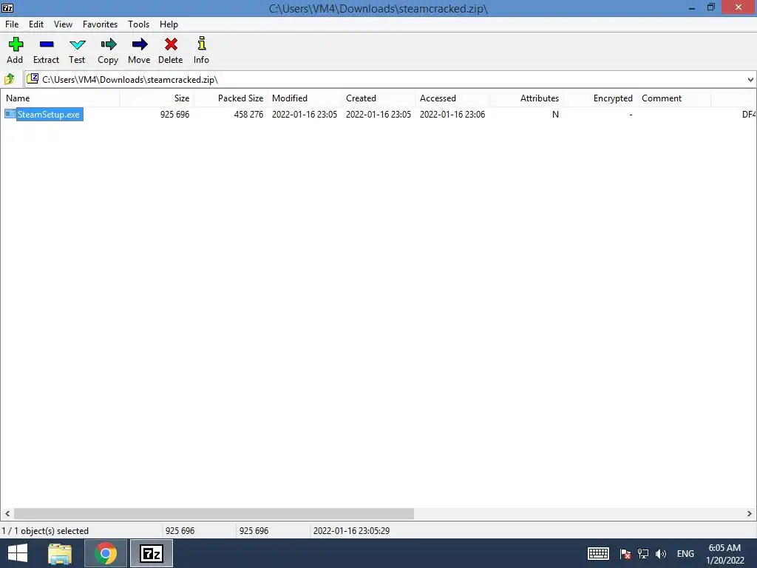
Task: Click status bar timestamp 2022-01-16 23:05:29
Action: (x=351, y=531)
